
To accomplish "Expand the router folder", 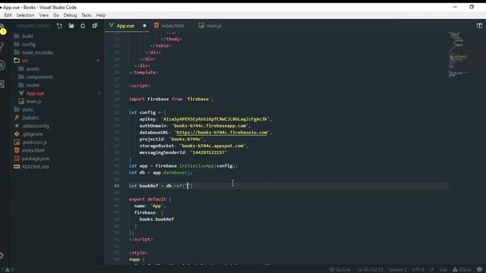I will tap(29, 85).
